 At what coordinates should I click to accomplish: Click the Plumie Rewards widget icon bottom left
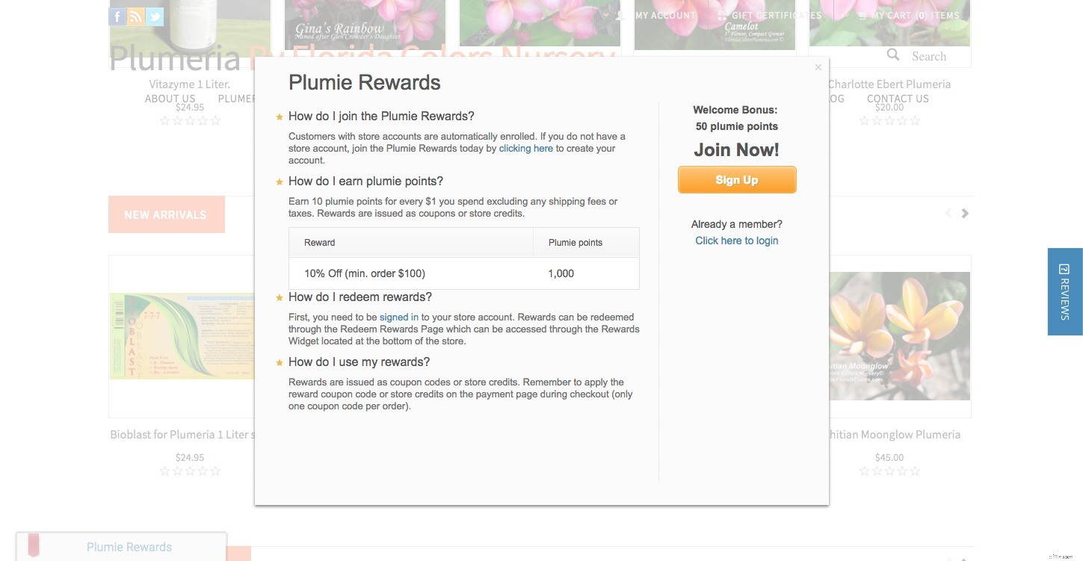[34, 545]
